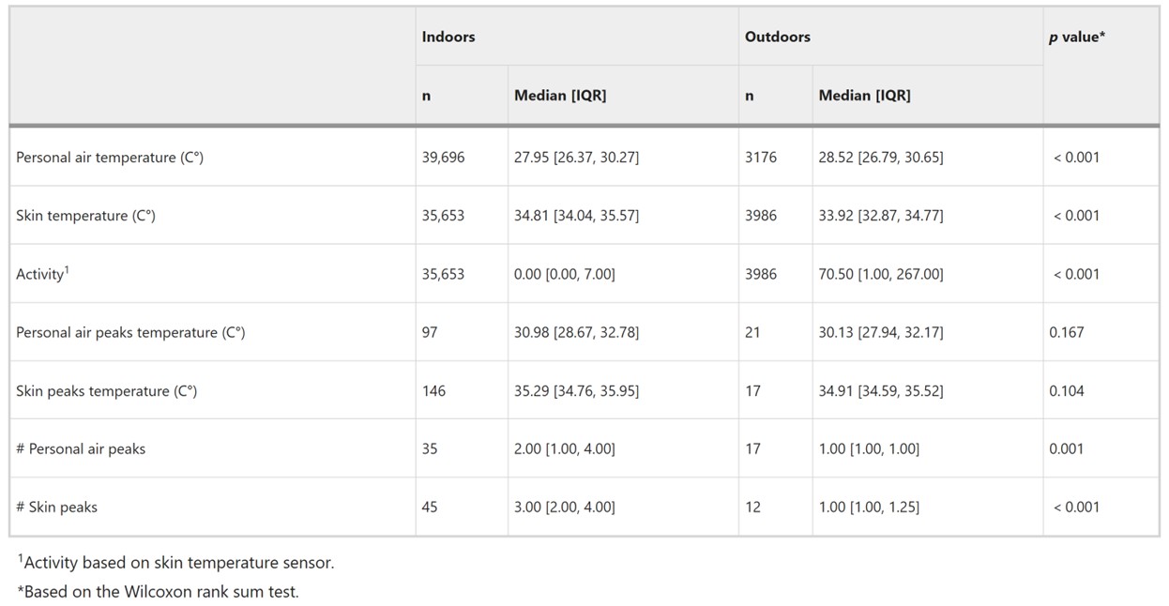This screenshot has height=606, width=1169.
Task: Click the Personal air temperature row label
Action: click(110, 158)
